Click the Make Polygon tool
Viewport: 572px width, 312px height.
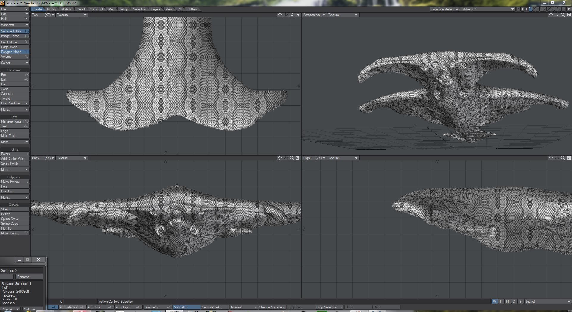click(x=15, y=182)
